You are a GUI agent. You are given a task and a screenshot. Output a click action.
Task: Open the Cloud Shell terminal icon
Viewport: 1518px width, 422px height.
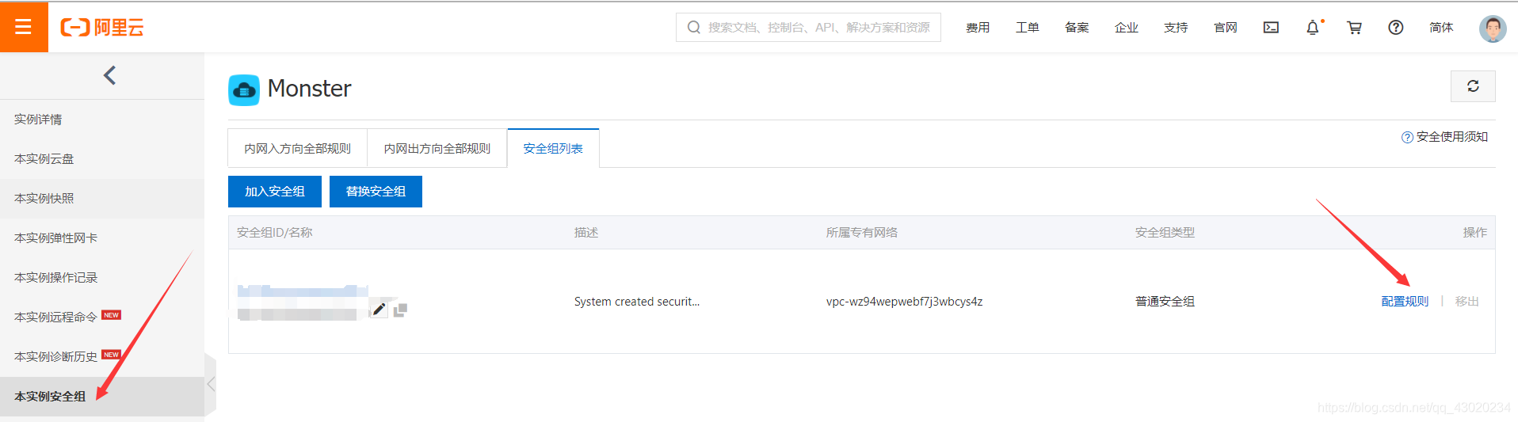(x=1271, y=28)
